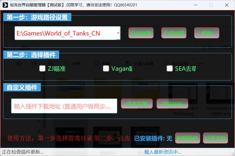Enable the ZJ瞄准 plugin checkbox
This screenshot has height=156, width=235.
pos(42,69)
